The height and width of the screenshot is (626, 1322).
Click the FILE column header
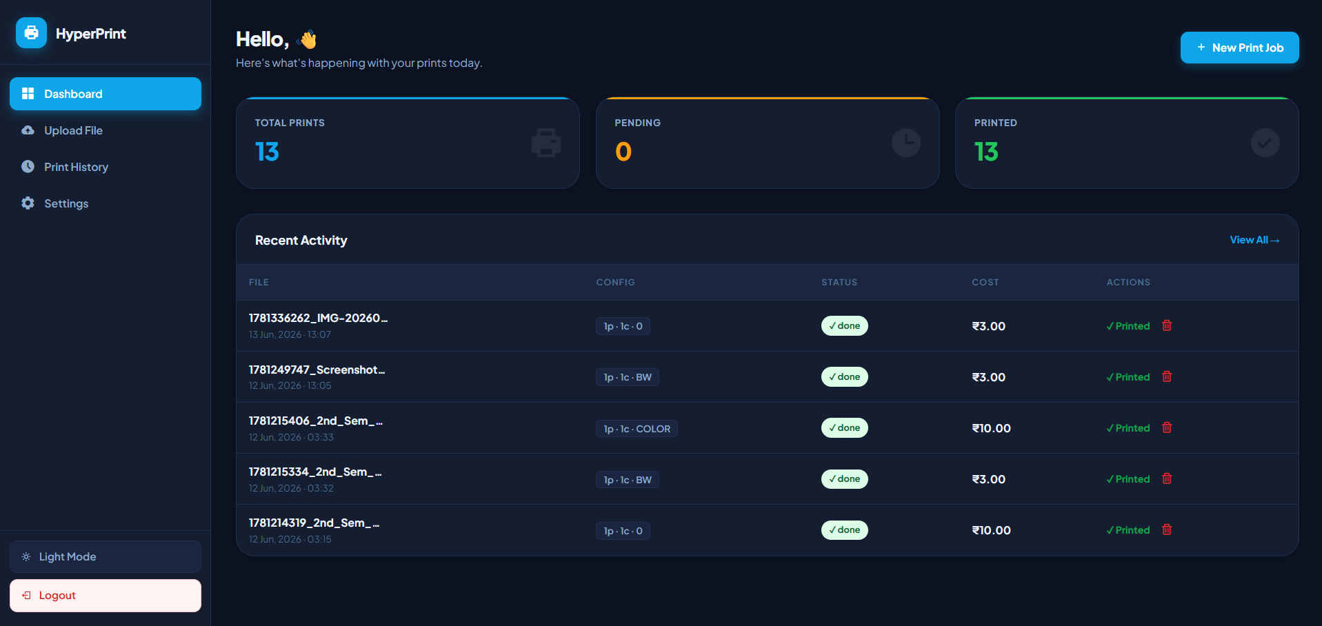pos(259,282)
